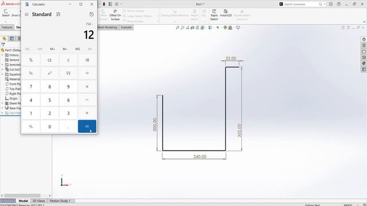Switch to the 3D Views bottom tab

tap(38, 201)
